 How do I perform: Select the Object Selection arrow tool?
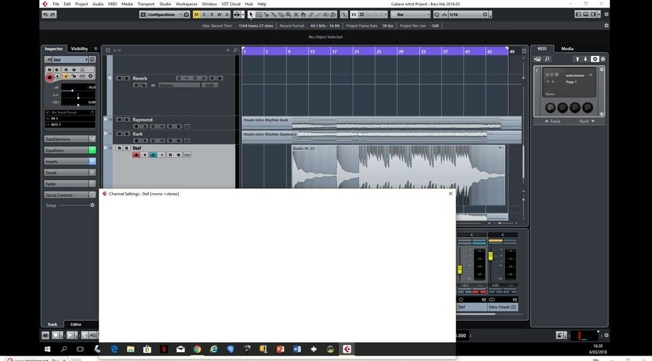point(251,15)
